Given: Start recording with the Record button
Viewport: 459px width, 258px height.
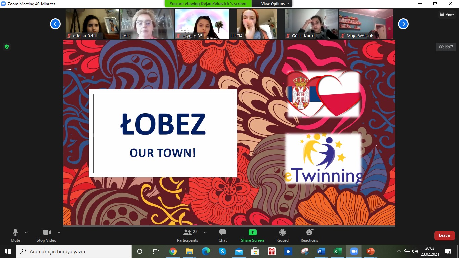Looking at the screenshot, I should click(x=282, y=235).
